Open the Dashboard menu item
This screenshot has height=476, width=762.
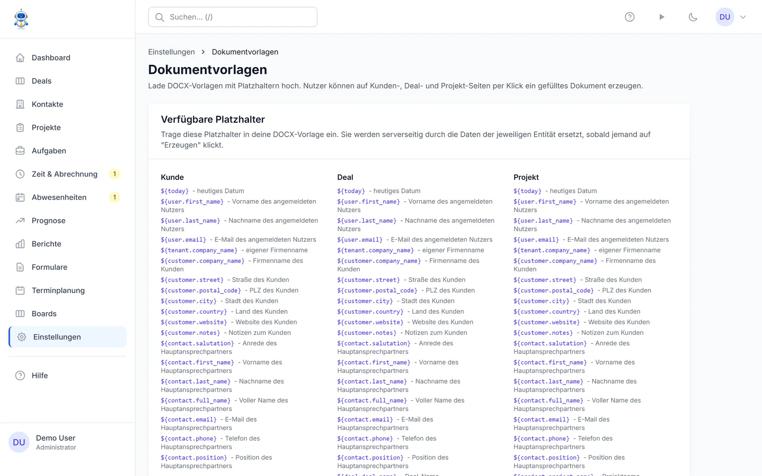click(68, 58)
